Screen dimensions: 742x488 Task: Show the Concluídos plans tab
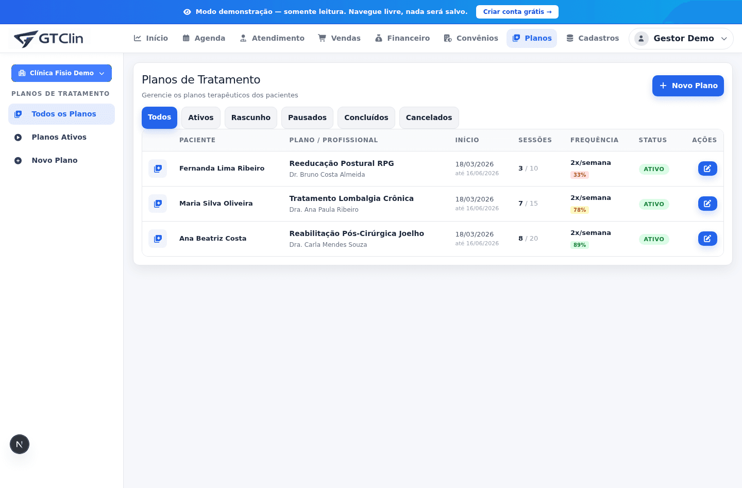click(x=366, y=117)
